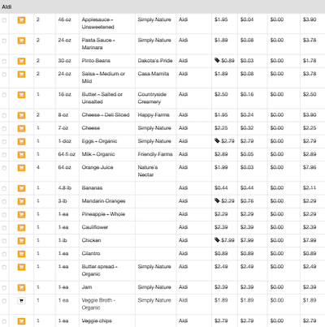Select the checkbox for Pinto Beans
This screenshot has width=325, height=327.
pyautogui.click(x=4, y=62)
